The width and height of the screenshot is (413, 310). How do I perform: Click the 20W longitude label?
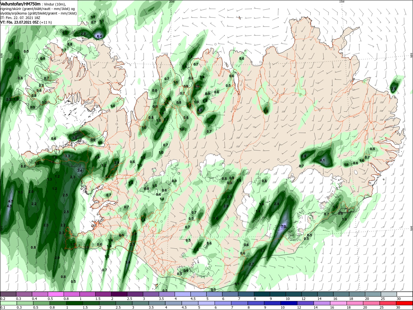172,2
